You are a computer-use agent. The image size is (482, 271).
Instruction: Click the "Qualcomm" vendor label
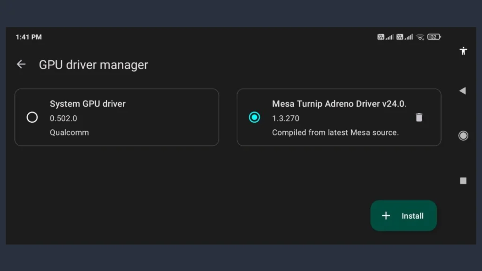(69, 132)
